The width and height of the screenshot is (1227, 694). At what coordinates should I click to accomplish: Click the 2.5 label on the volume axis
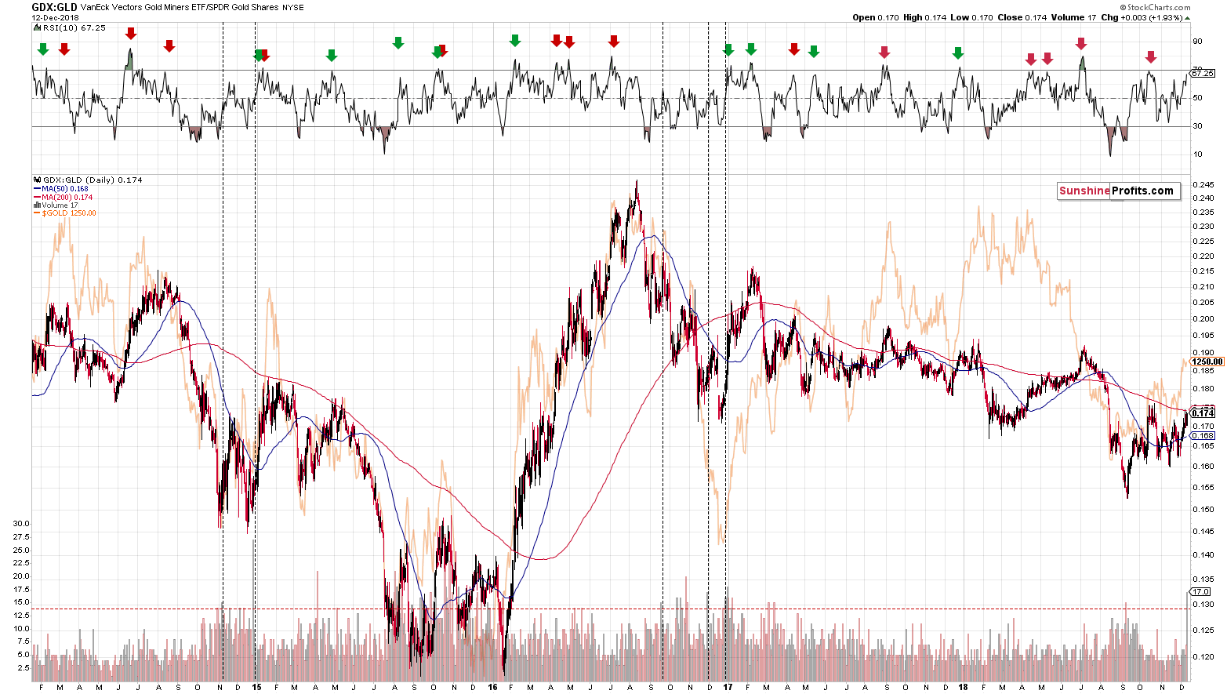click(24, 668)
